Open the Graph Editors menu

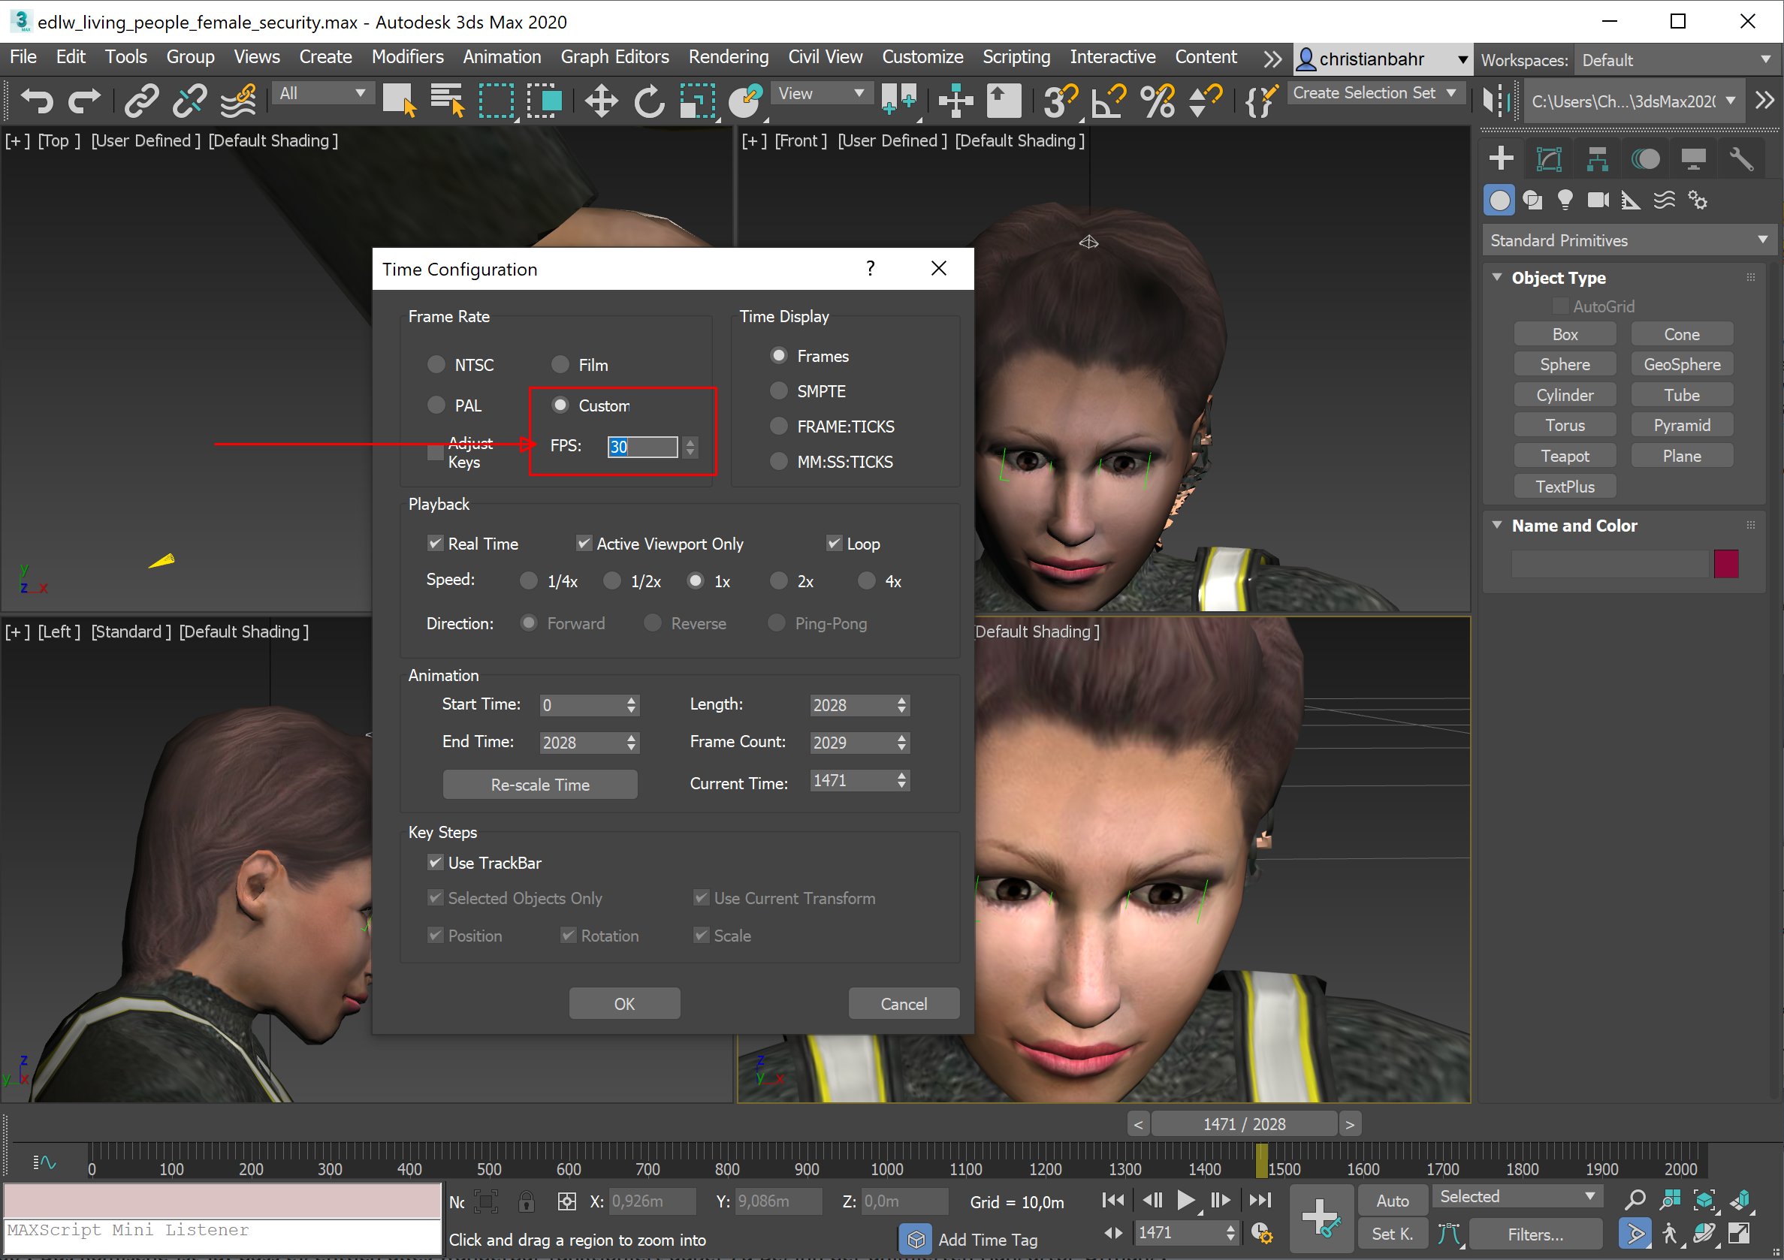click(614, 57)
